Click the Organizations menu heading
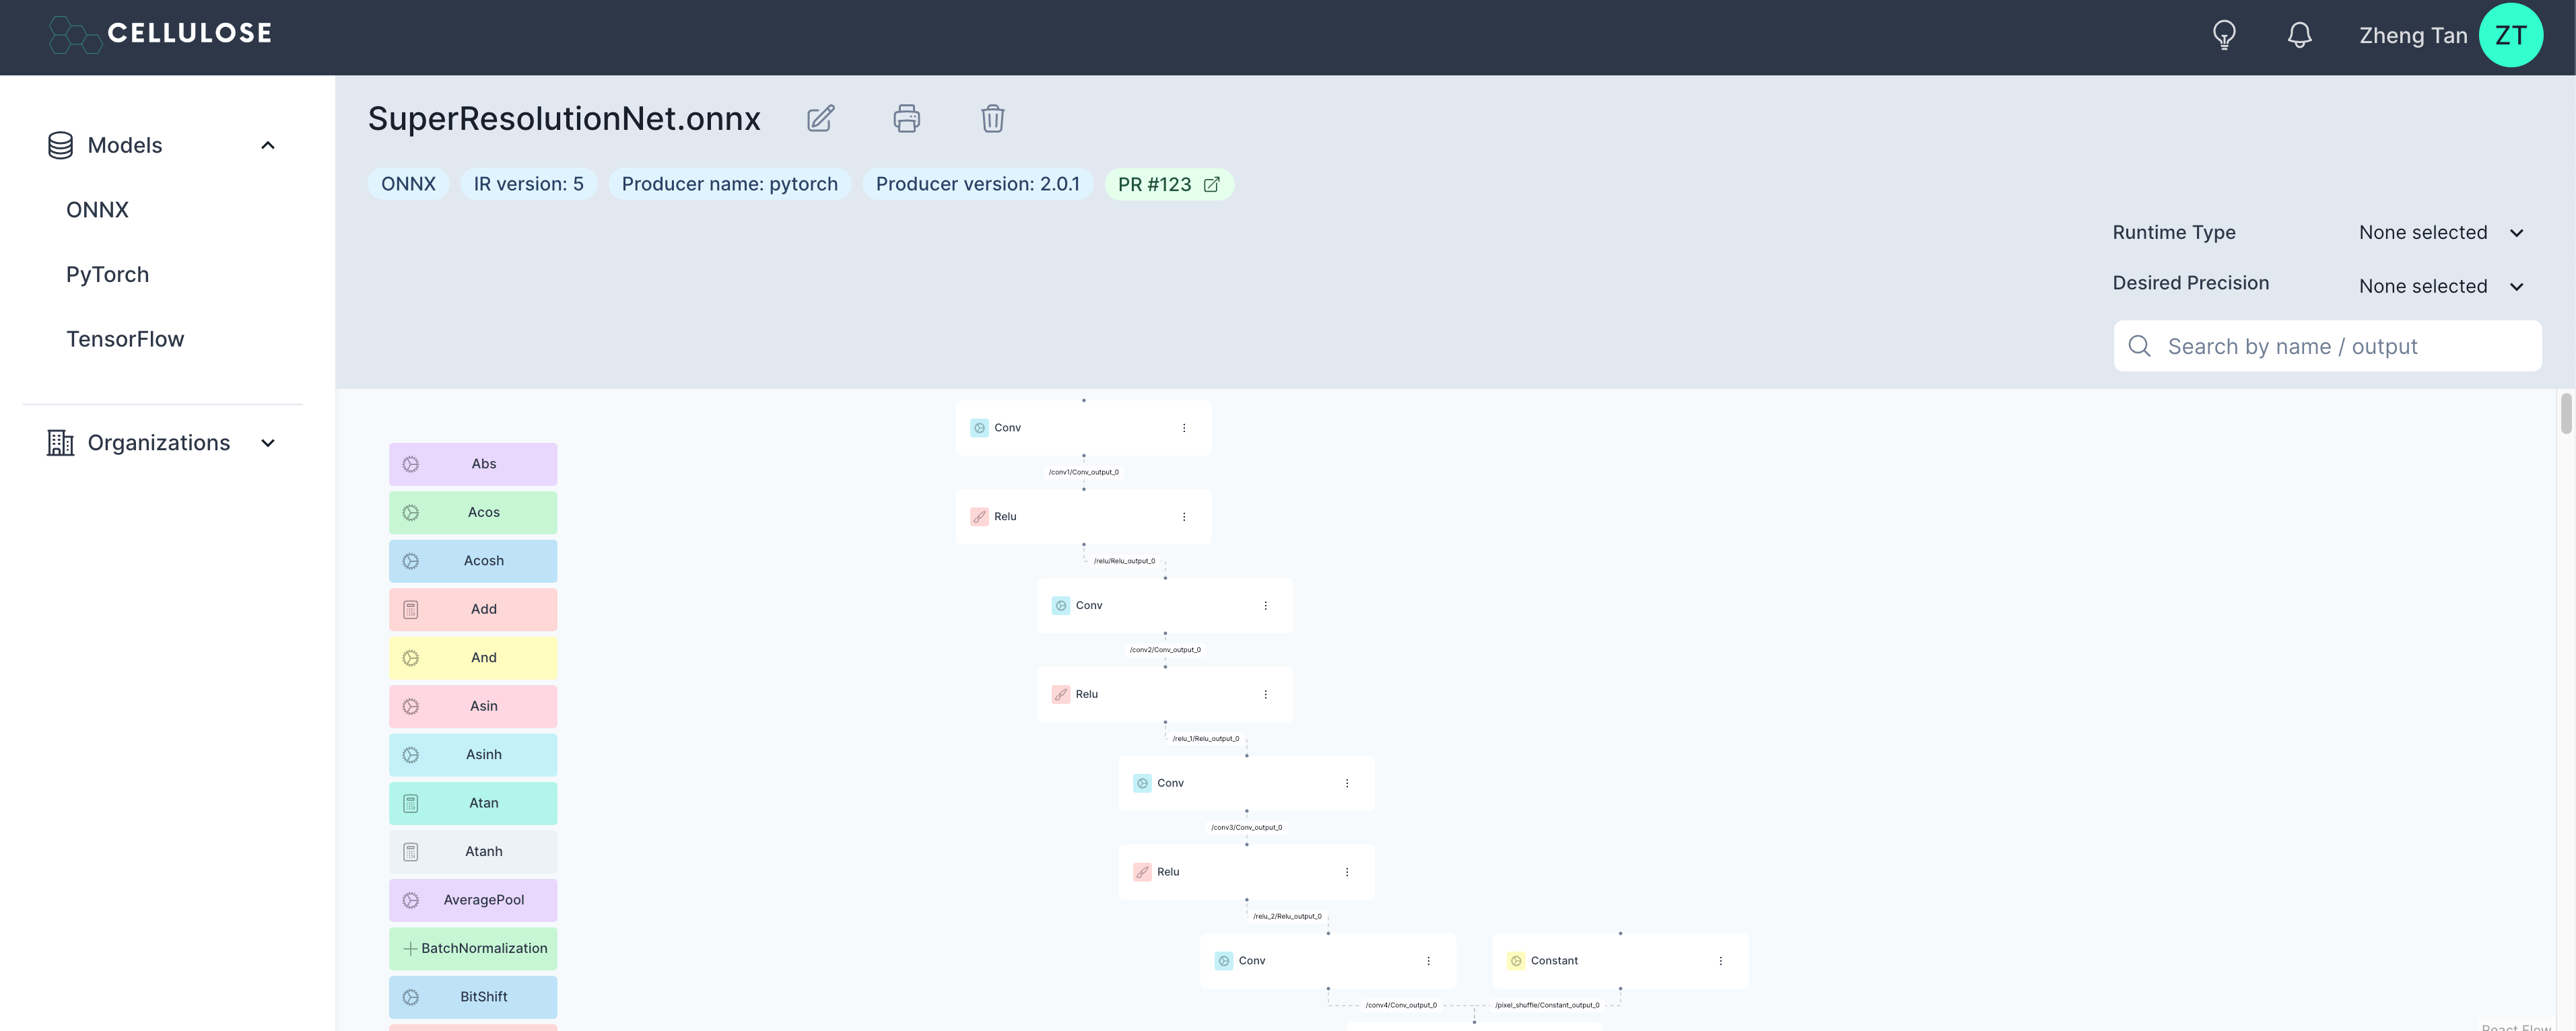The image size is (2576, 1031). [x=159, y=443]
